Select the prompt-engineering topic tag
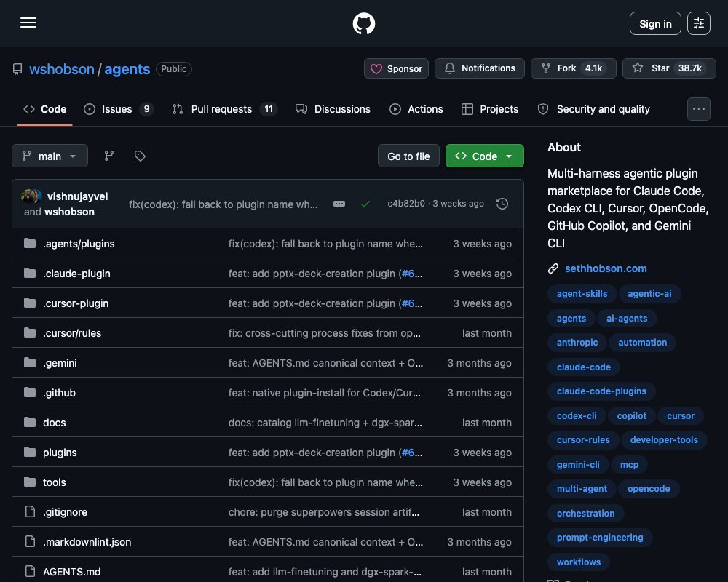 click(600, 538)
